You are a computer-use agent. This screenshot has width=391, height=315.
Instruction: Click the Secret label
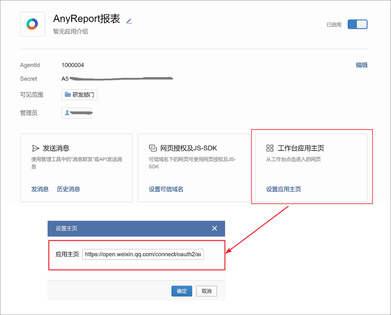[29, 79]
